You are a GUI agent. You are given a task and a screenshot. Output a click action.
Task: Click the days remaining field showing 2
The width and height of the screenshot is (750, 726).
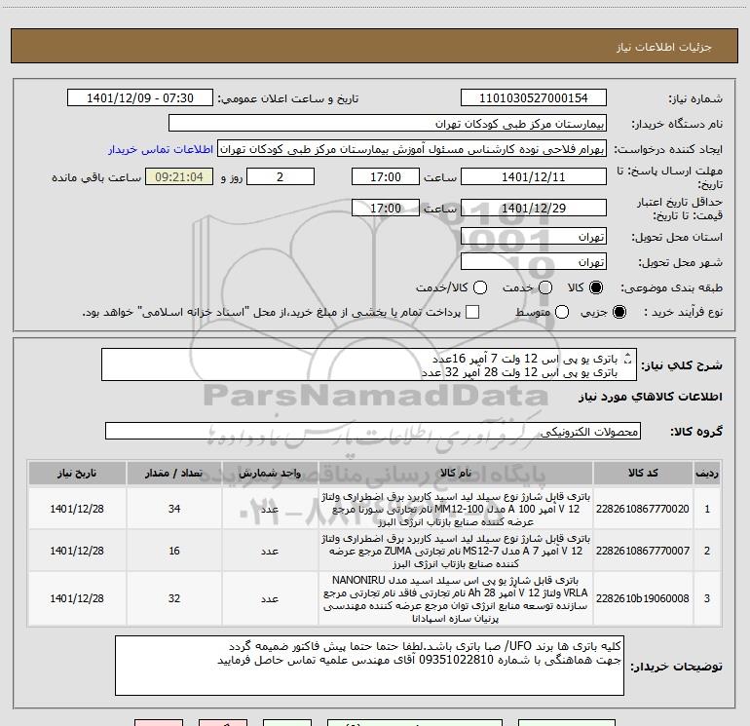(x=281, y=177)
